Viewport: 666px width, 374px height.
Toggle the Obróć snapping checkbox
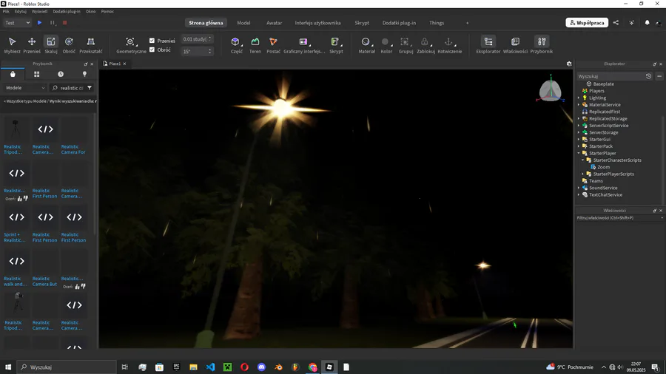pos(152,50)
